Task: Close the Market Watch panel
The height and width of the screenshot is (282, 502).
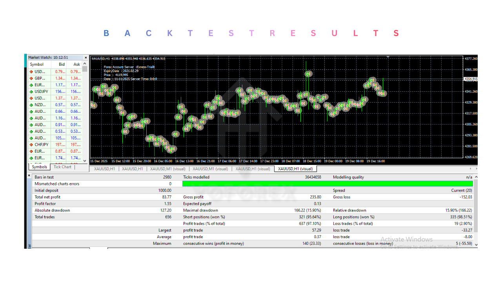Action: click(x=86, y=58)
